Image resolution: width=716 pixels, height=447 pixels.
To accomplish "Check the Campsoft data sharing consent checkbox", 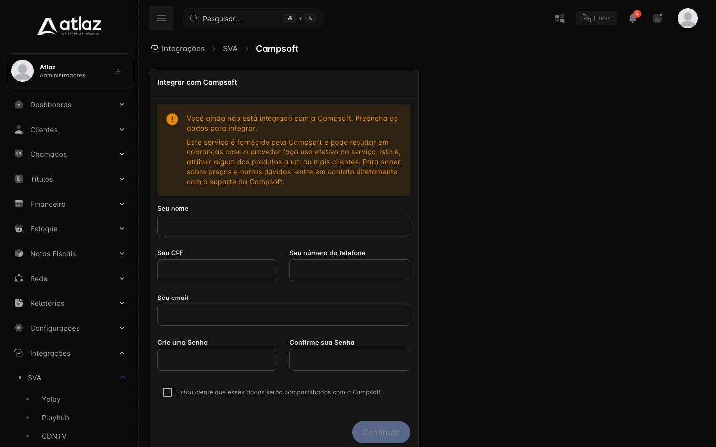I will [167, 392].
